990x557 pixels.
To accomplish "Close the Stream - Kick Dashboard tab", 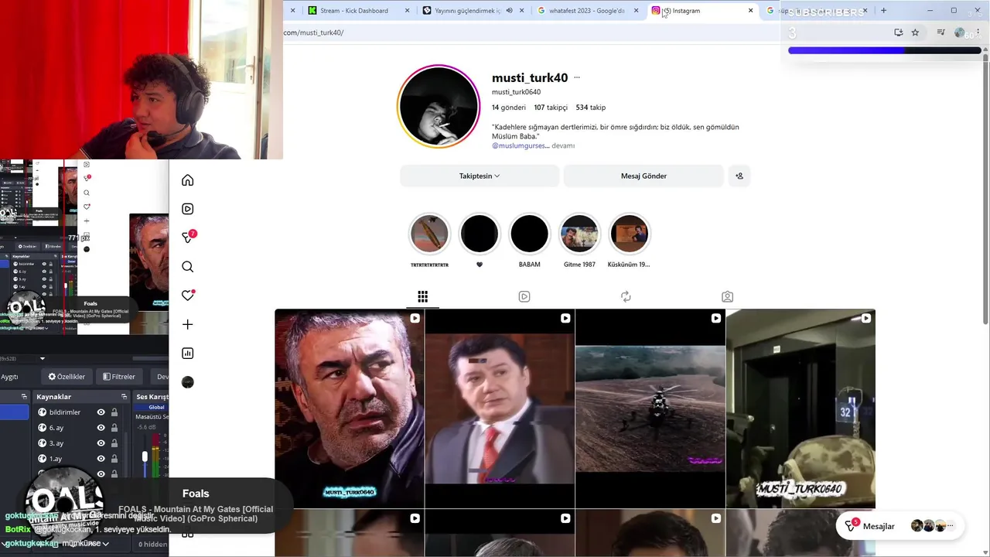I will click(x=407, y=11).
